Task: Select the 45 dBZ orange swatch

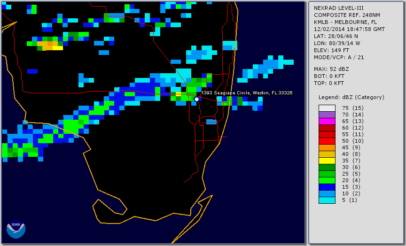Action: tap(327, 148)
